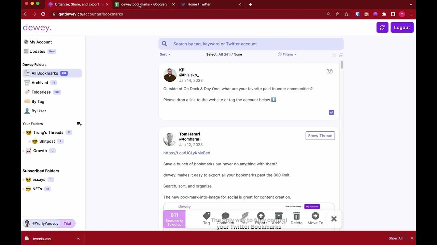Select All Bookmarks folder

pyautogui.click(x=52, y=73)
